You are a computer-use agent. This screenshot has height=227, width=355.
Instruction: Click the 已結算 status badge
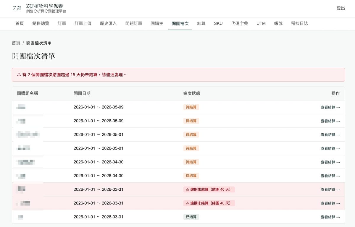[x=191, y=217]
